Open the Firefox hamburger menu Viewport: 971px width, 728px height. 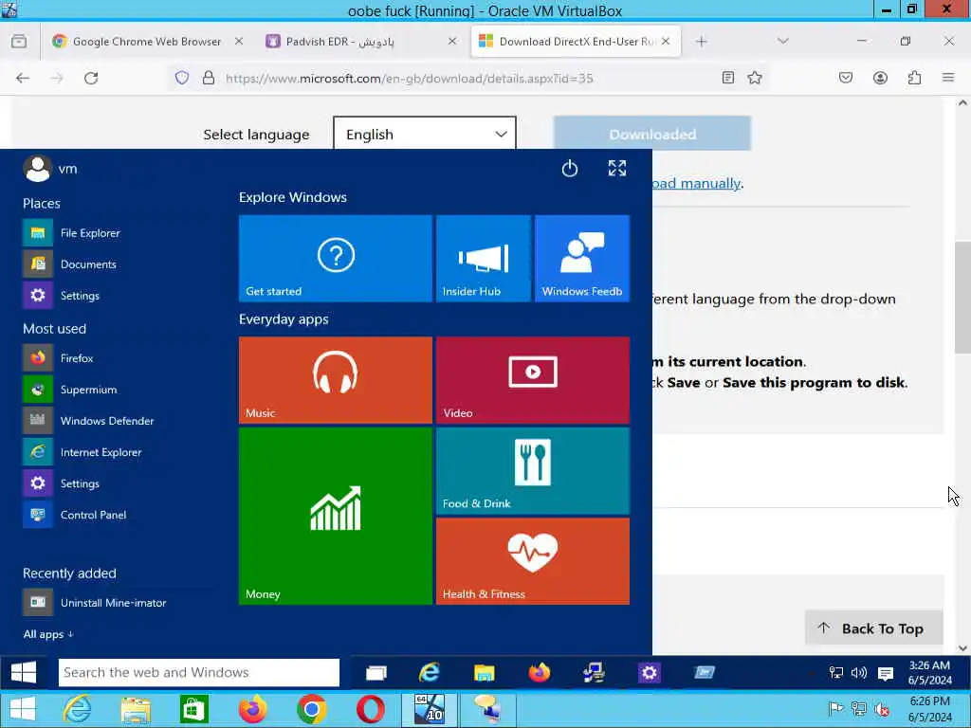pyautogui.click(x=948, y=78)
